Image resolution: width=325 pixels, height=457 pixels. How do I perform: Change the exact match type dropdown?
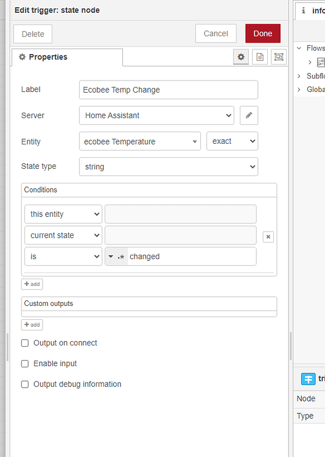(x=232, y=141)
